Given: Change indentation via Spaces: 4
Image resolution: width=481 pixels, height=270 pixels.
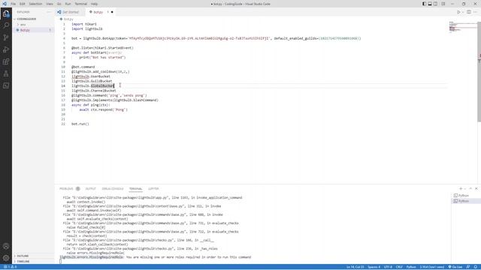Looking at the screenshot, I should point(374,267).
